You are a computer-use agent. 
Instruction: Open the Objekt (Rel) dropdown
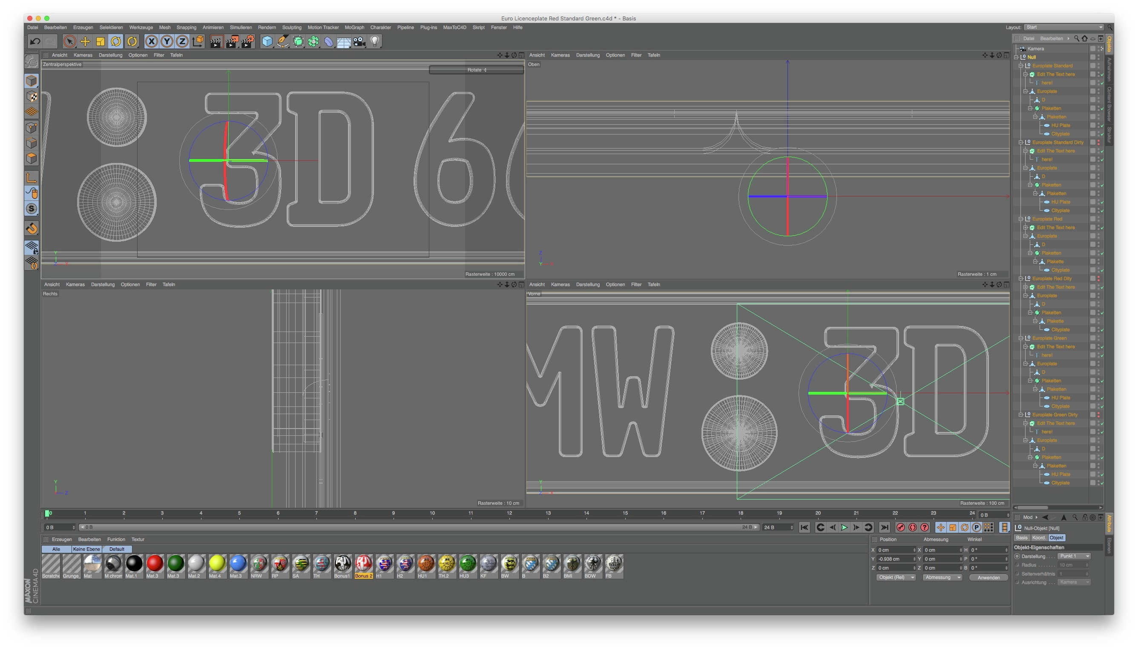[895, 577]
